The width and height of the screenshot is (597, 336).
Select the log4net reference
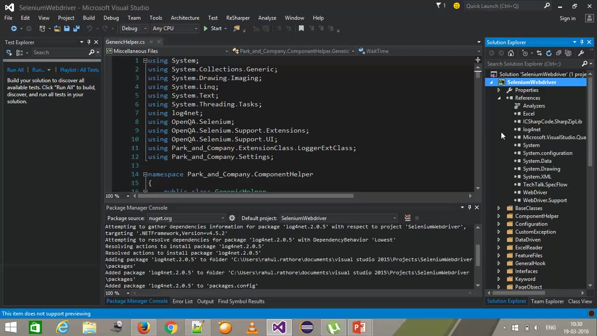point(532,129)
